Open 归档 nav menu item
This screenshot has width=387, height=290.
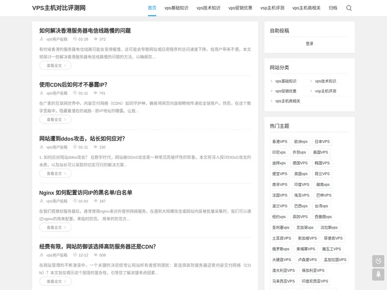click(333, 8)
